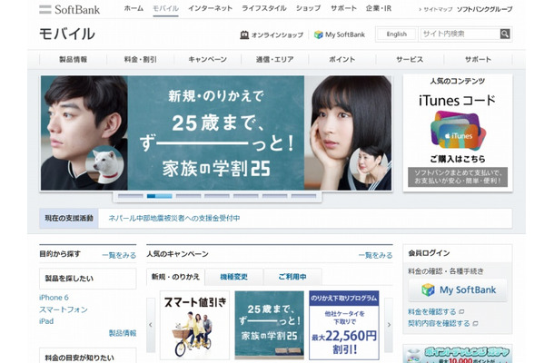
Task: Click the right carousel arrow in campaigns
Action: point(389,325)
